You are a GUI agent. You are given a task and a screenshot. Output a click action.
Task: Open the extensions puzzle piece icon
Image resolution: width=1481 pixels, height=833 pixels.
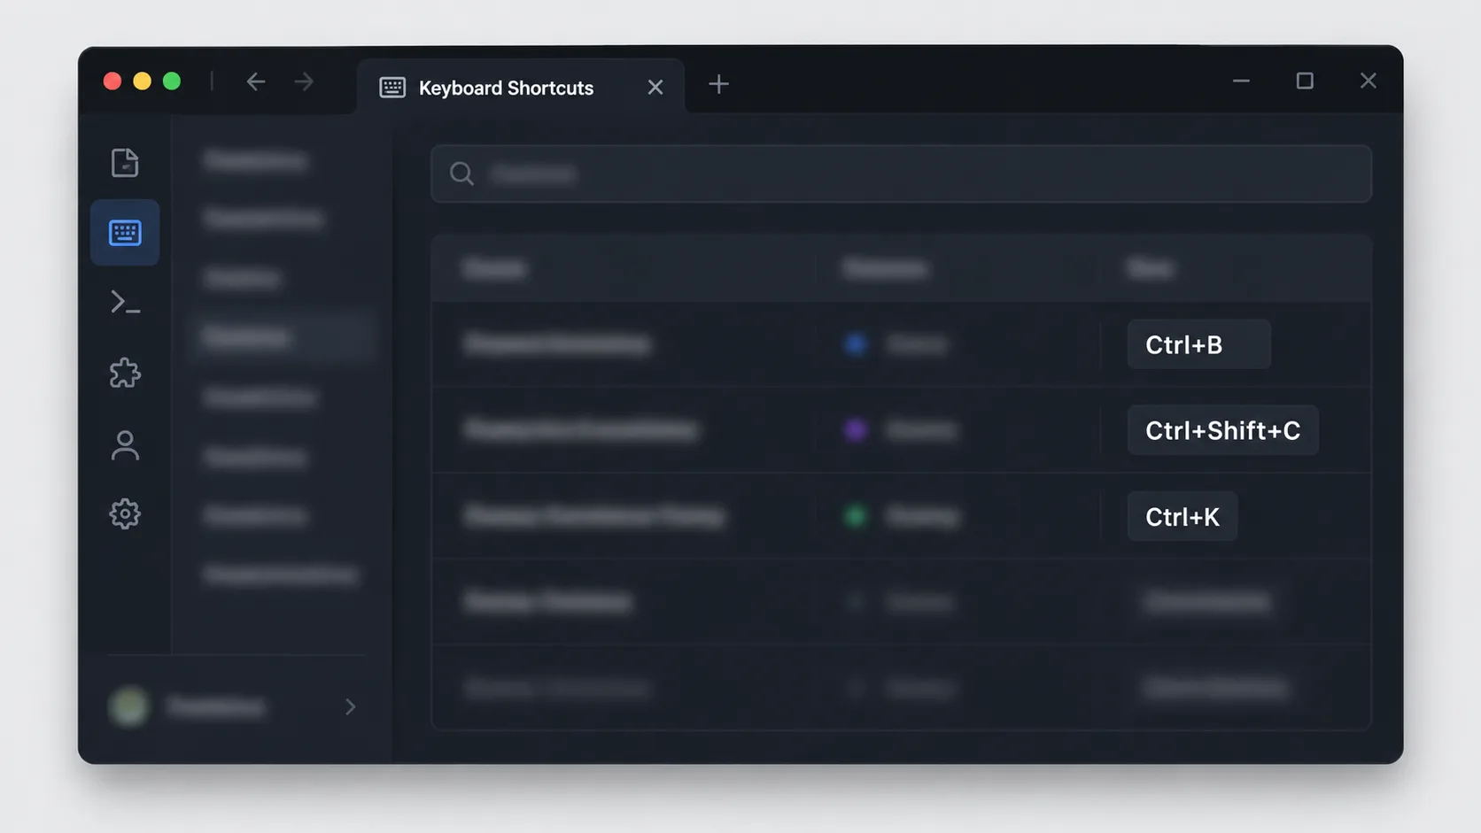click(x=125, y=373)
